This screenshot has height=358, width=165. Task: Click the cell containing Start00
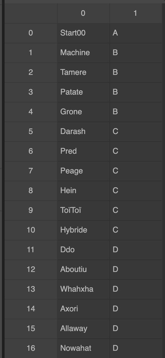pos(83,33)
